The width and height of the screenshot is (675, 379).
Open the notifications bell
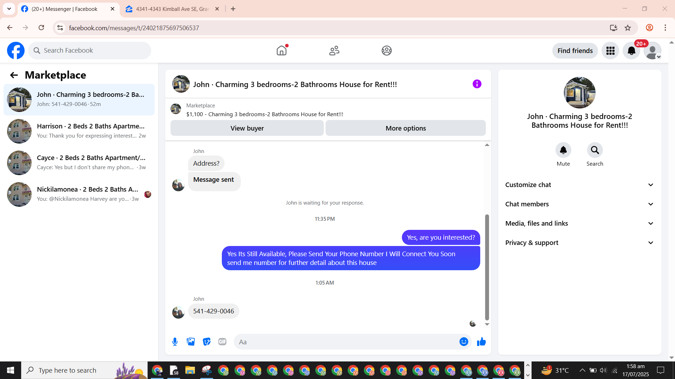[631, 51]
